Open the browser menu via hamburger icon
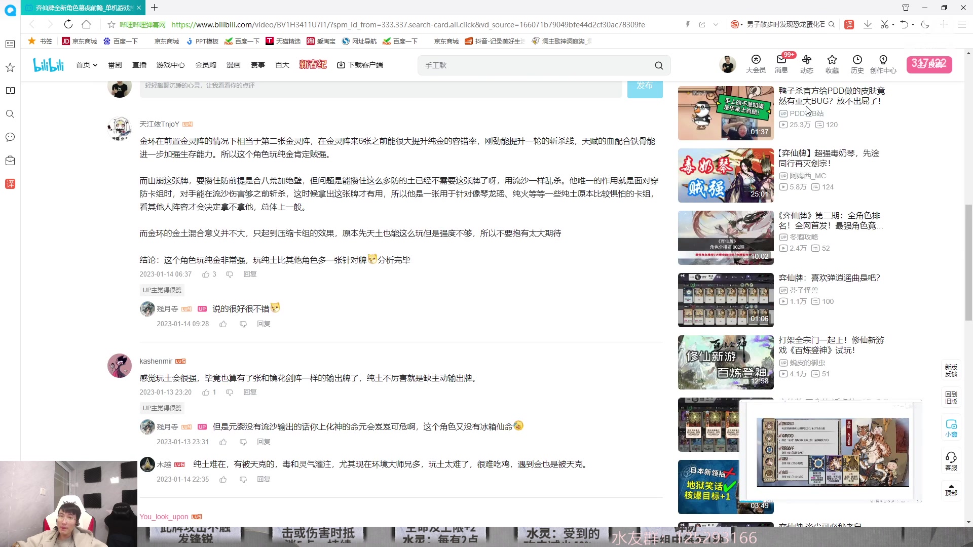 [x=962, y=24]
